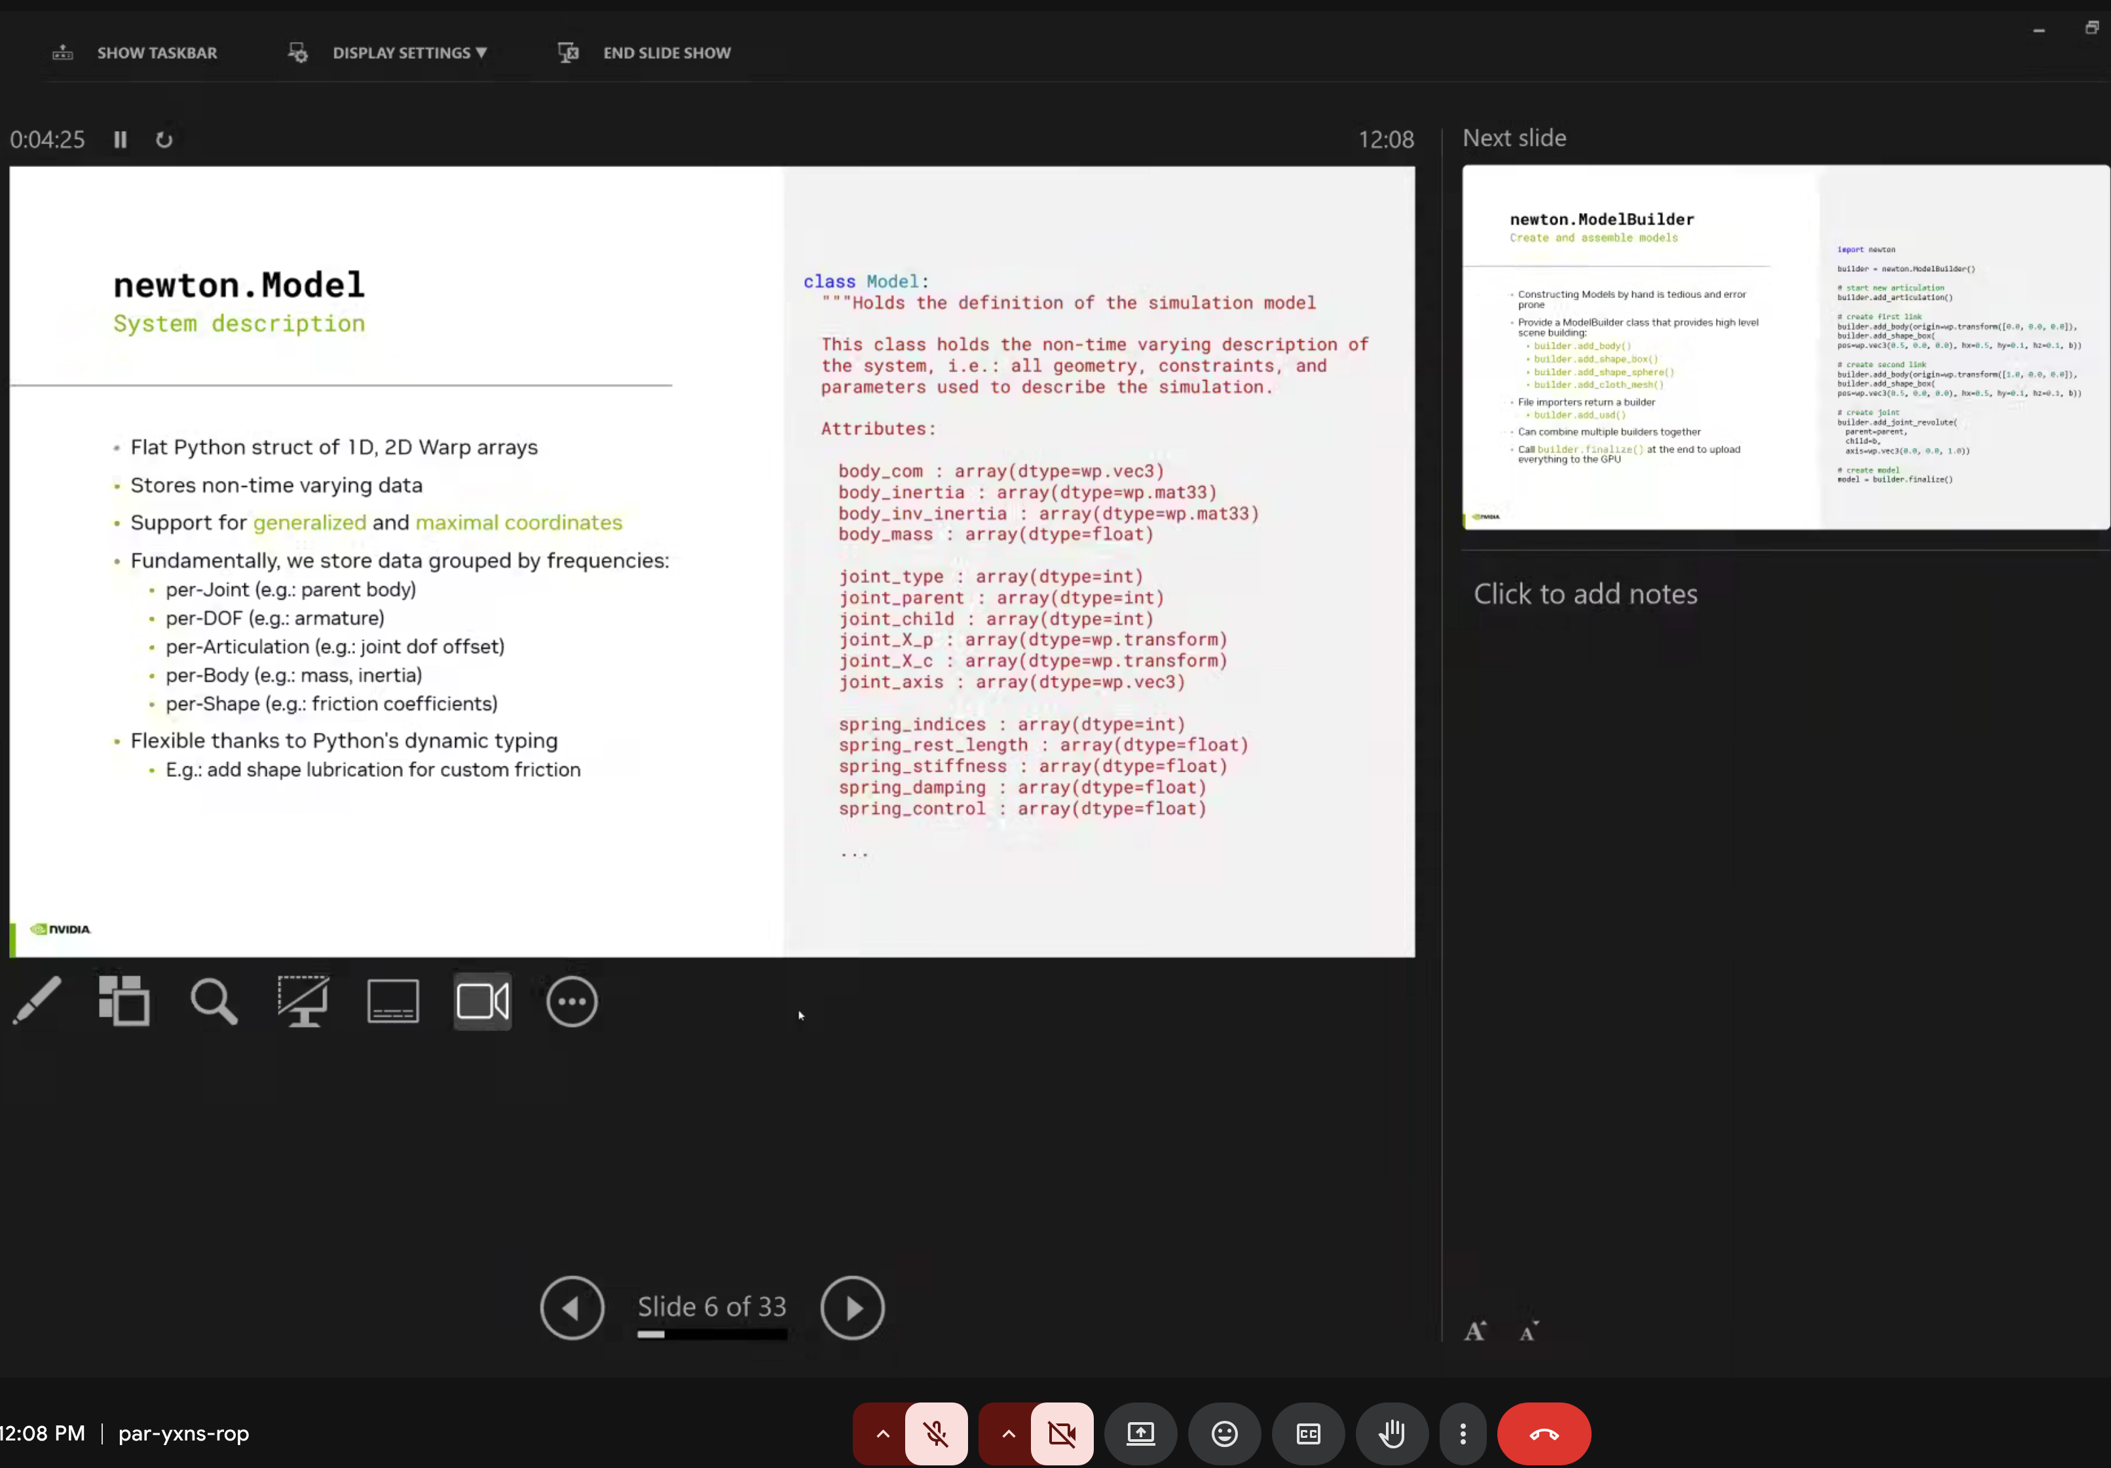The height and width of the screenshot is (1468, 2111).
Task: Expand audio settings chevron beside microphone
Action: coord(882,1433)
